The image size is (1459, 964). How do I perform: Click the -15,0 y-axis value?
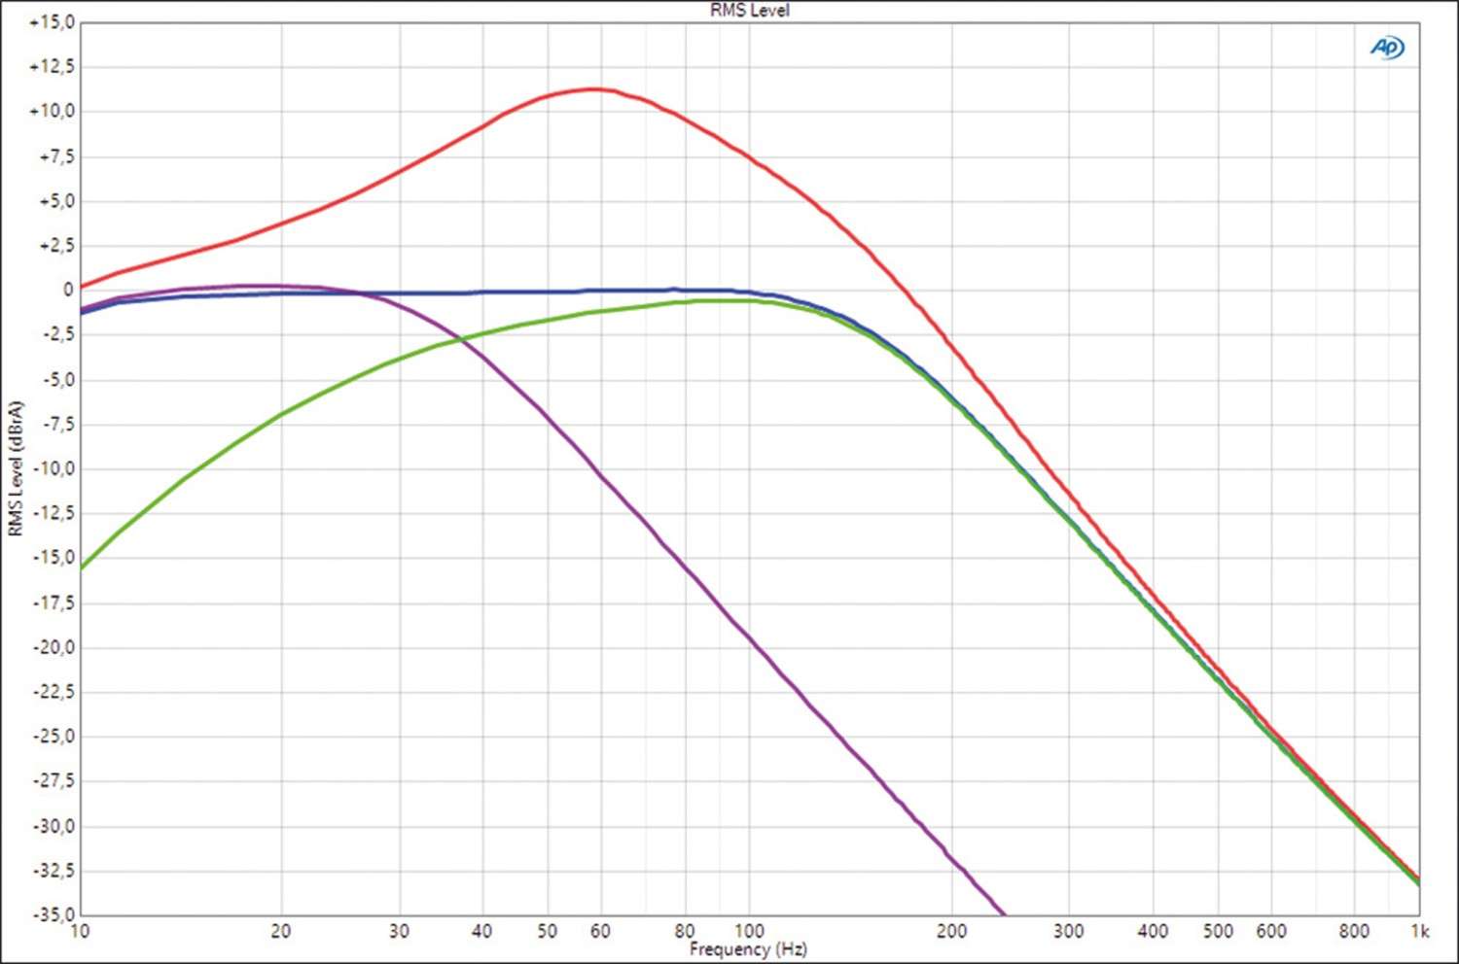point(54,558)
